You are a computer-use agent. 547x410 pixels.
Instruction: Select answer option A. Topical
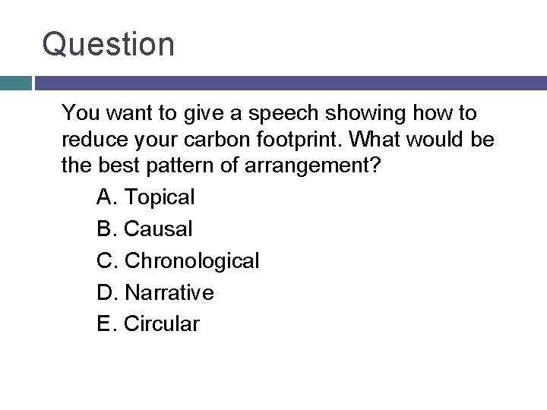pos(146,197)
